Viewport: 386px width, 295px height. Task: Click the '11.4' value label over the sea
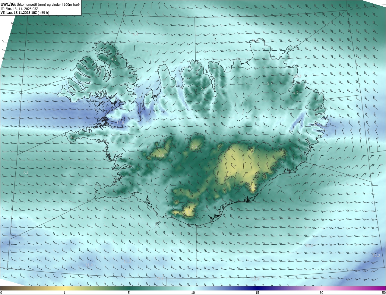point(89,265)
